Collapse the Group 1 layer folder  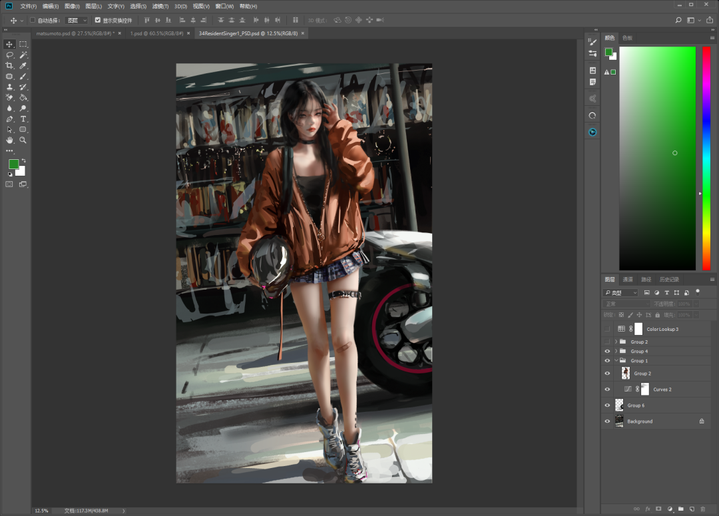pyautogui.click(x=616, y=360)
